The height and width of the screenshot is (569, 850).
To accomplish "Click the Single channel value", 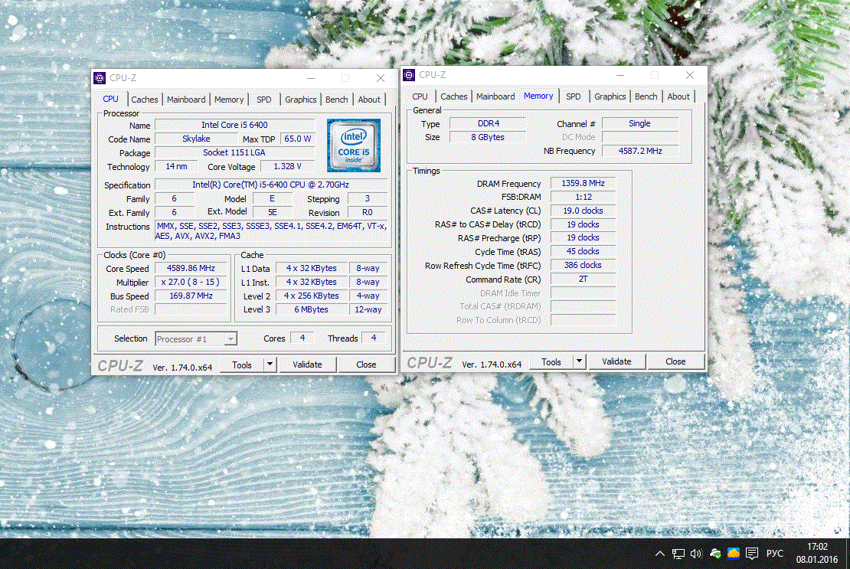I will (x=639, y=123).
